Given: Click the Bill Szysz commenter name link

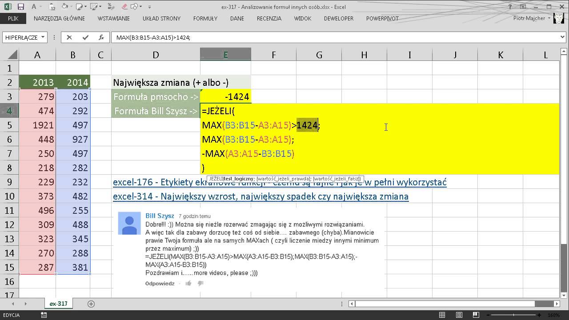Looking at the screenshot, I should pos(160,216).
